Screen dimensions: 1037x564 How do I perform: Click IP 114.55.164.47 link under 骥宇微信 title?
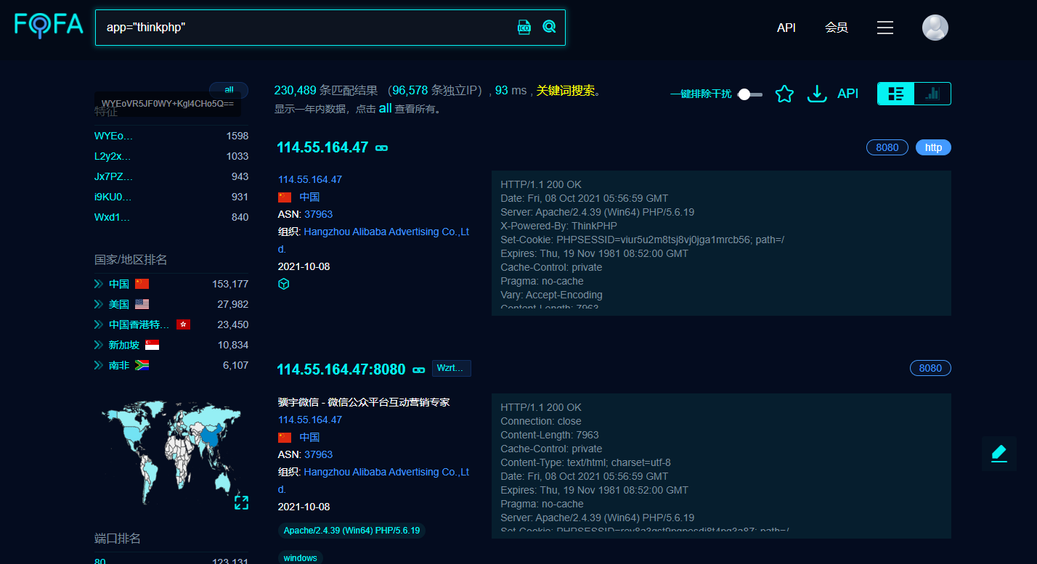[310, 420]
